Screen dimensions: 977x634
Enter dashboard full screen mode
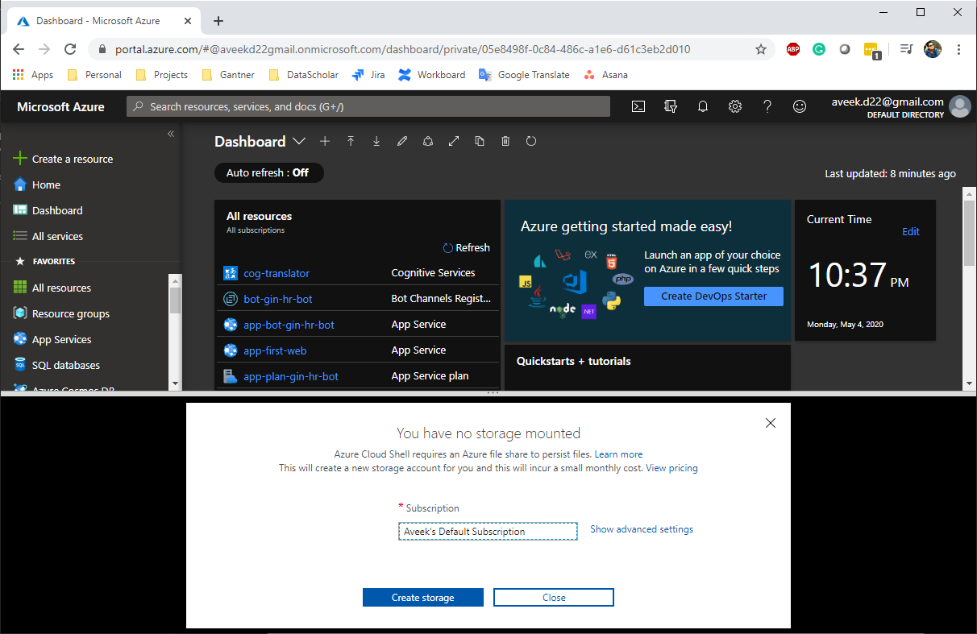click(x=454, y=141)
